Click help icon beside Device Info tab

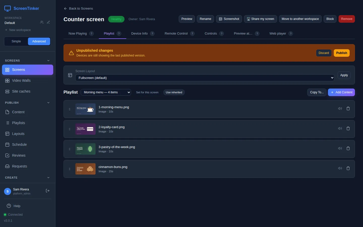[x=152, y=34]
